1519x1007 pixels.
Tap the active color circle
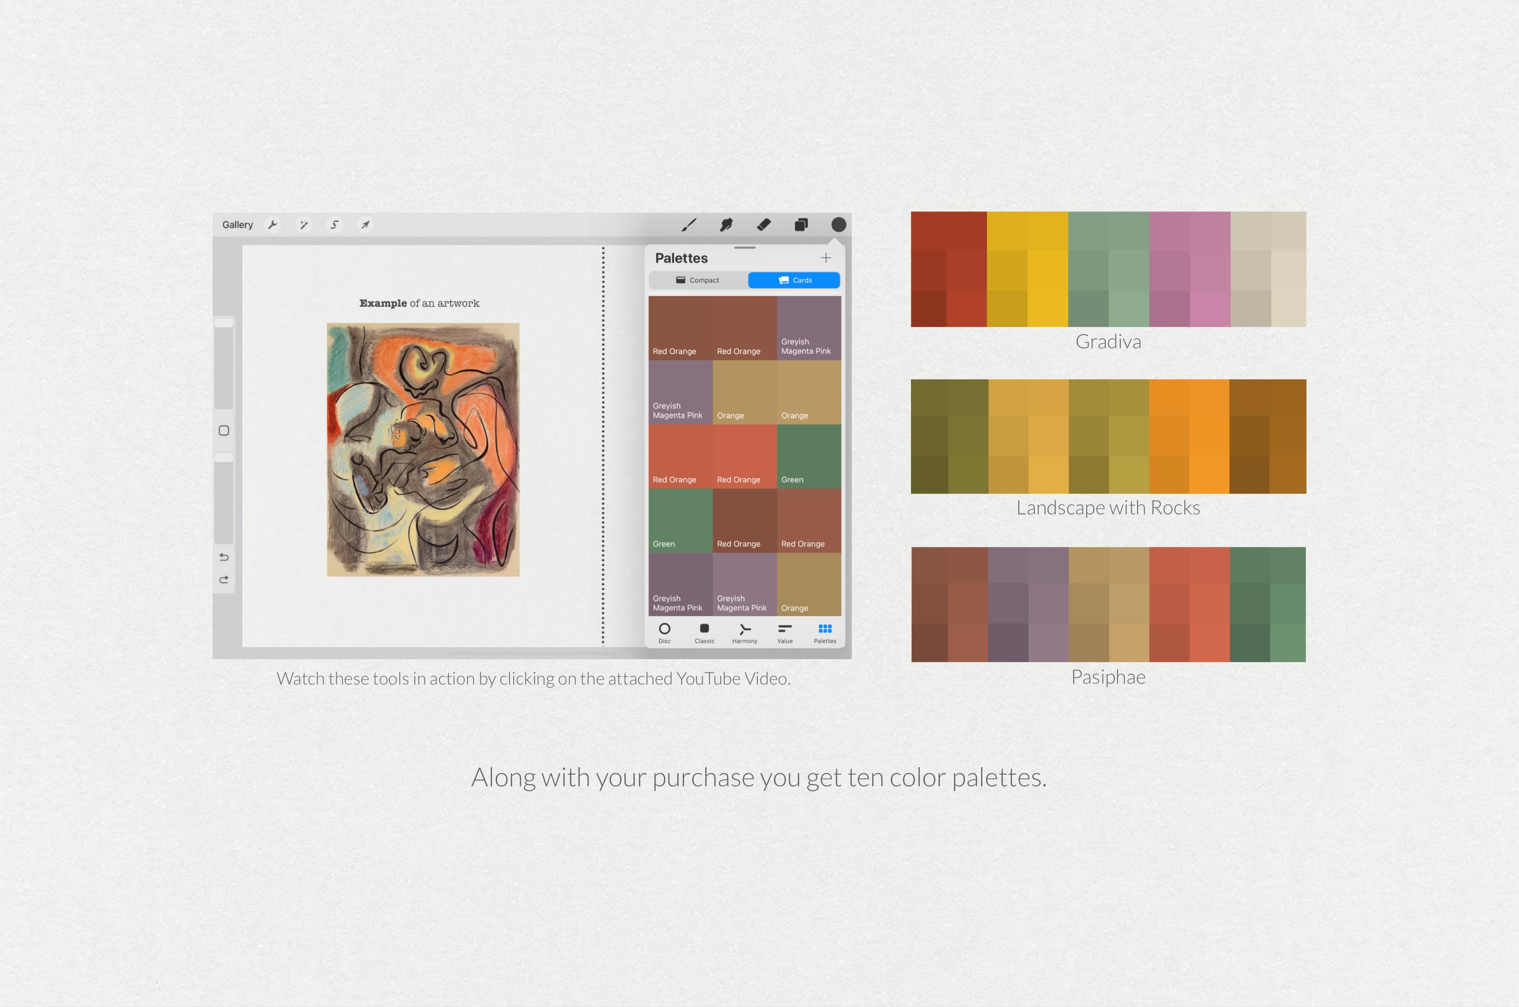(x=838, y=224)
